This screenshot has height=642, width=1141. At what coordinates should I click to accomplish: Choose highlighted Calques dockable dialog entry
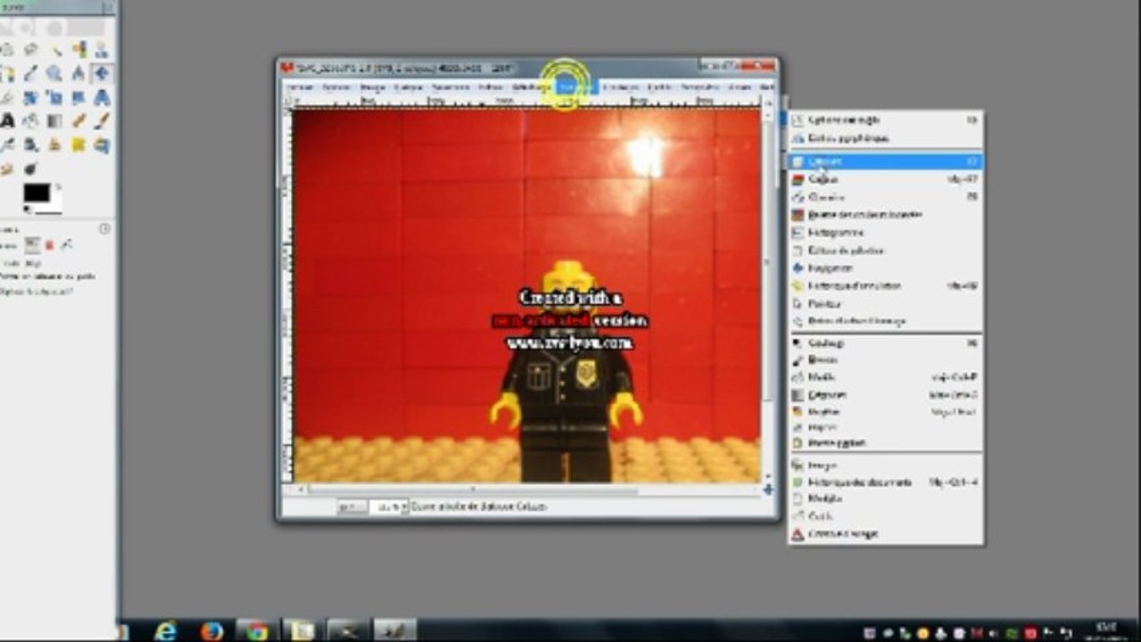pyautogui.click(x=883, y=161)
